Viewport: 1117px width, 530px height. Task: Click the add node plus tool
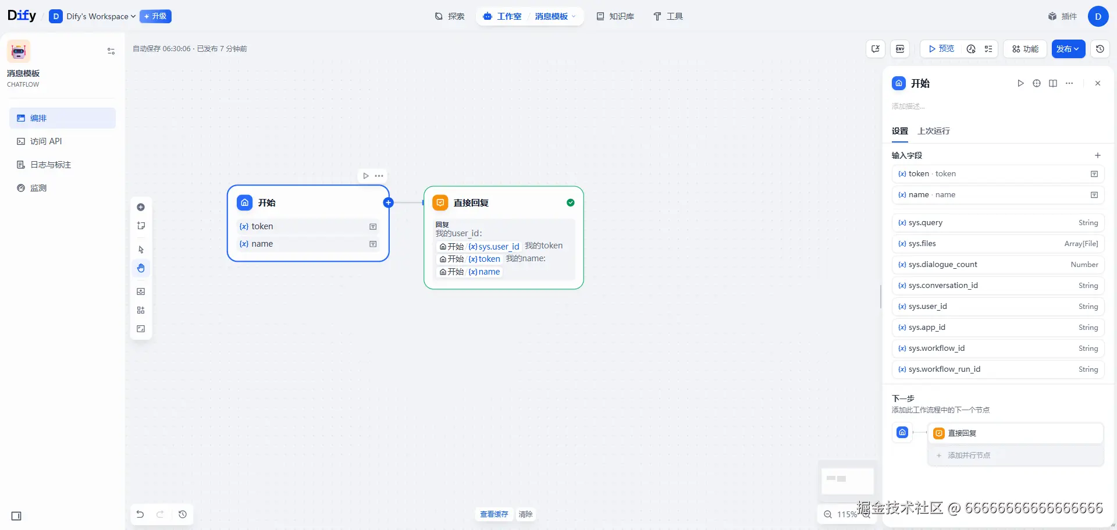[141, 207]
